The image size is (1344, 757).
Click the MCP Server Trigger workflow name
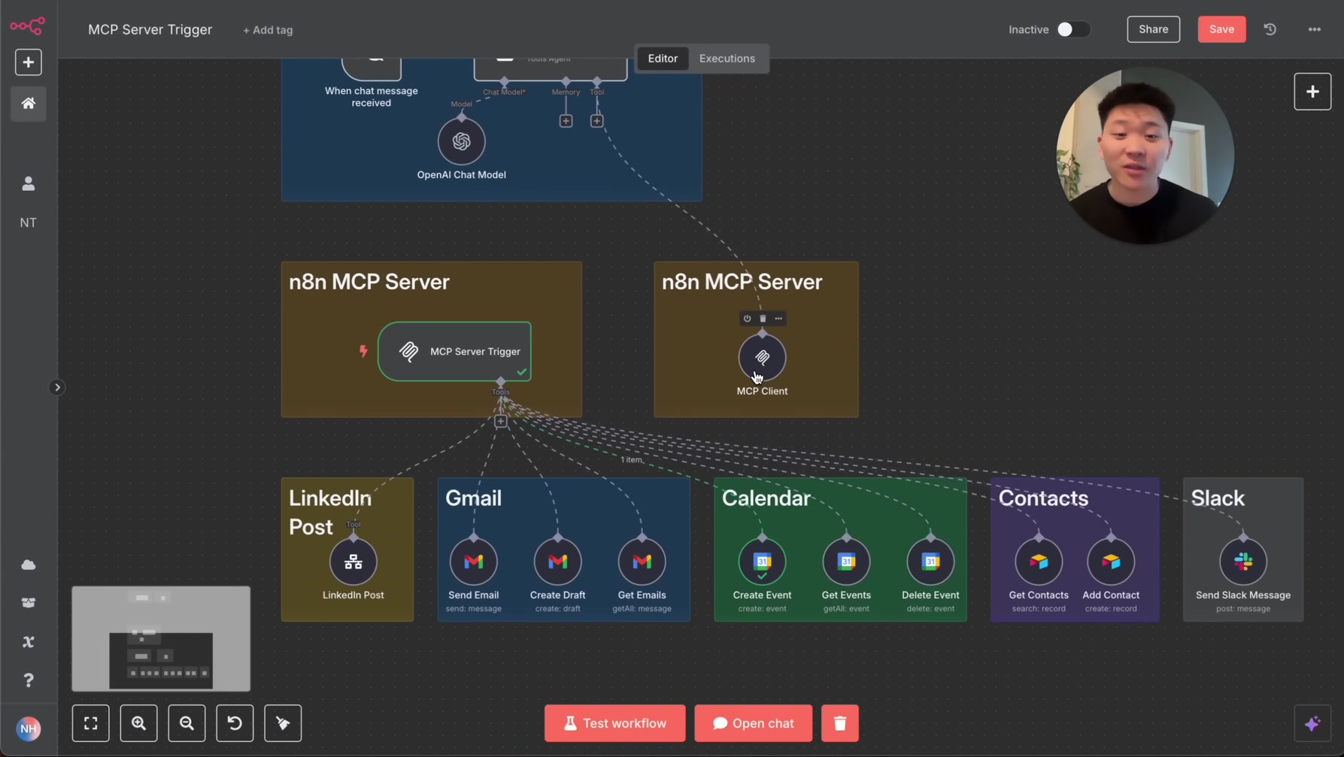(150, 30)
